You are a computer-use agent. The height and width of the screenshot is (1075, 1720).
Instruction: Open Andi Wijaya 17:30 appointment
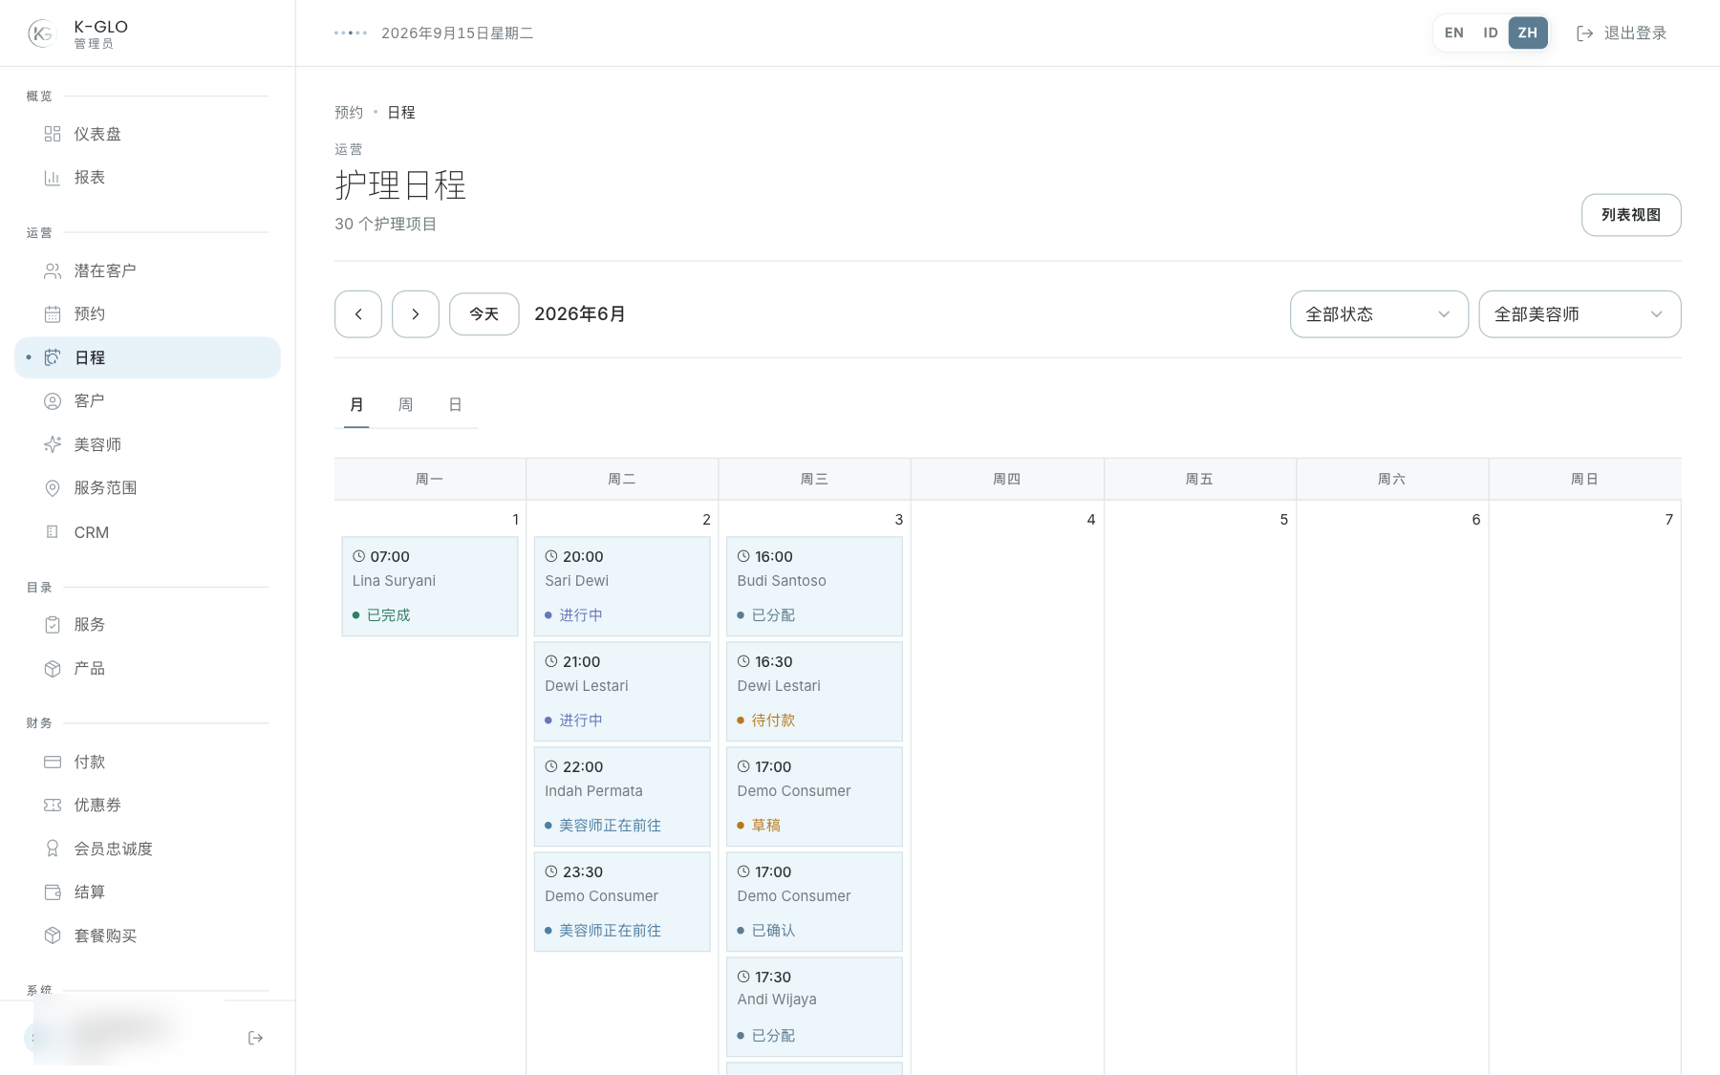[814, 1007]
